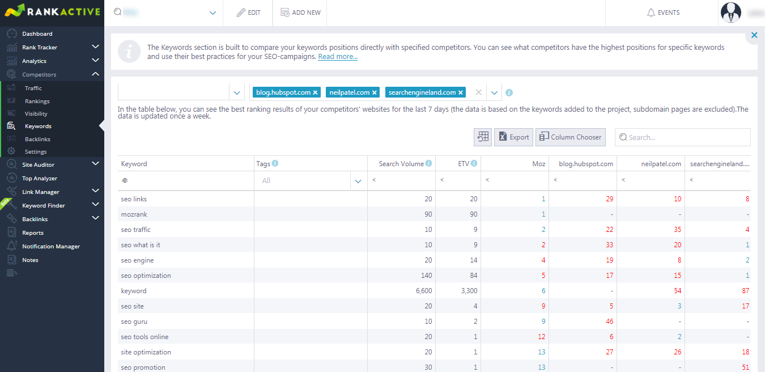Open Backlinks under Competitors
Viewport: 765px width, 372px height.
click(x=37, y=139)
